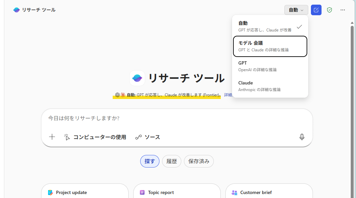
Task: Click the 今日は何をリサーチしますか input field
Action: click(x=172, y=118)
